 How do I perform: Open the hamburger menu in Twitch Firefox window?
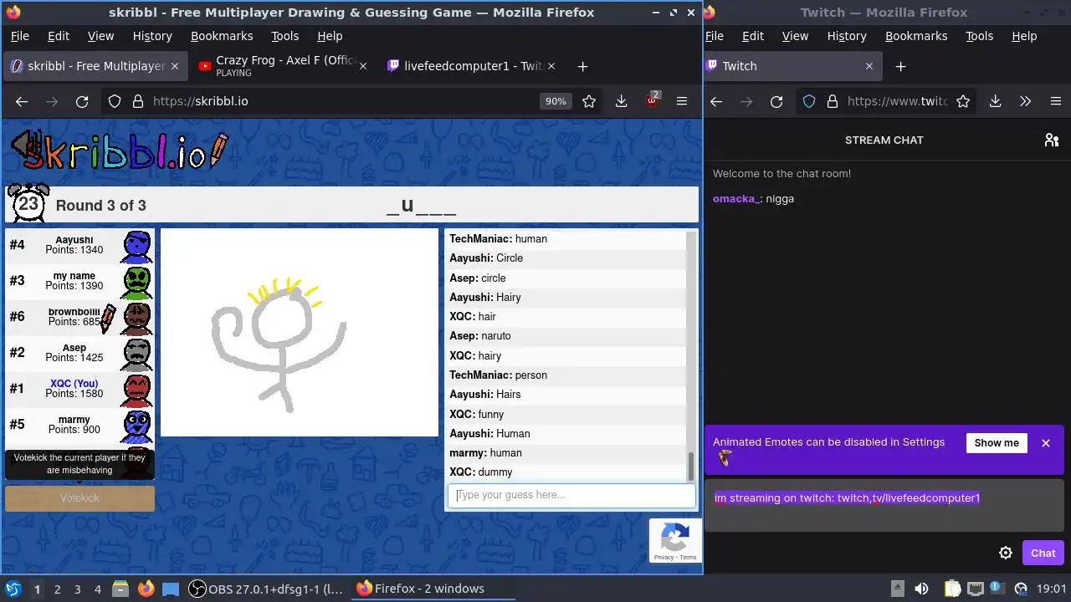1055,101
